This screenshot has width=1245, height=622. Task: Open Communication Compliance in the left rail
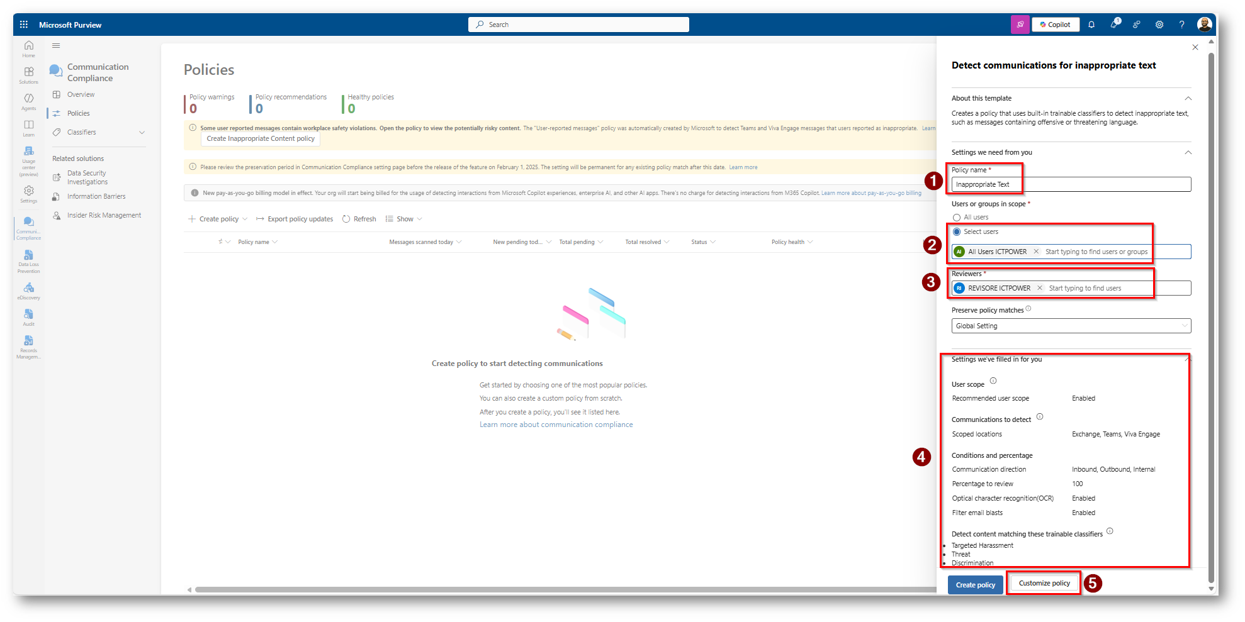tap(29, 228)
